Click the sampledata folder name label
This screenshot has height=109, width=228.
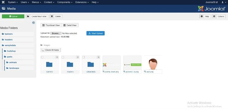(91, 72)
